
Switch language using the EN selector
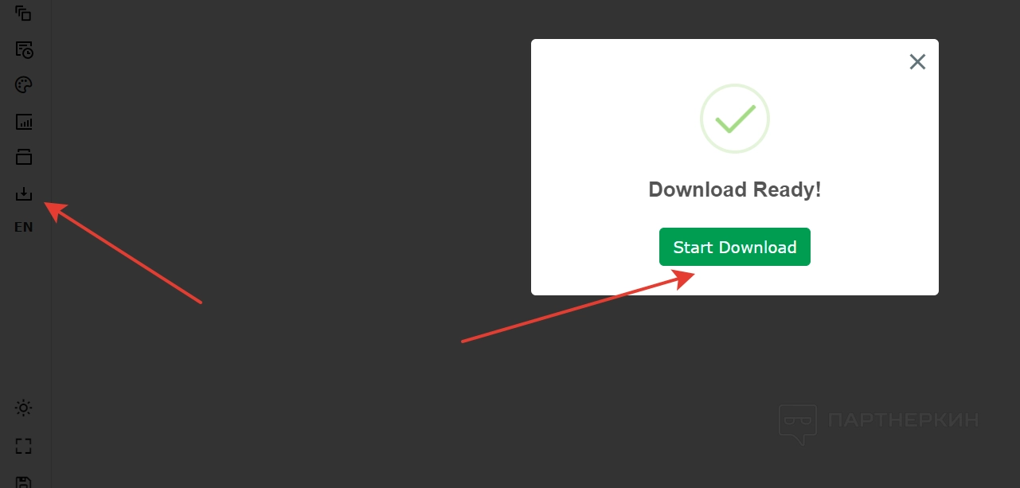coord(24,227)
